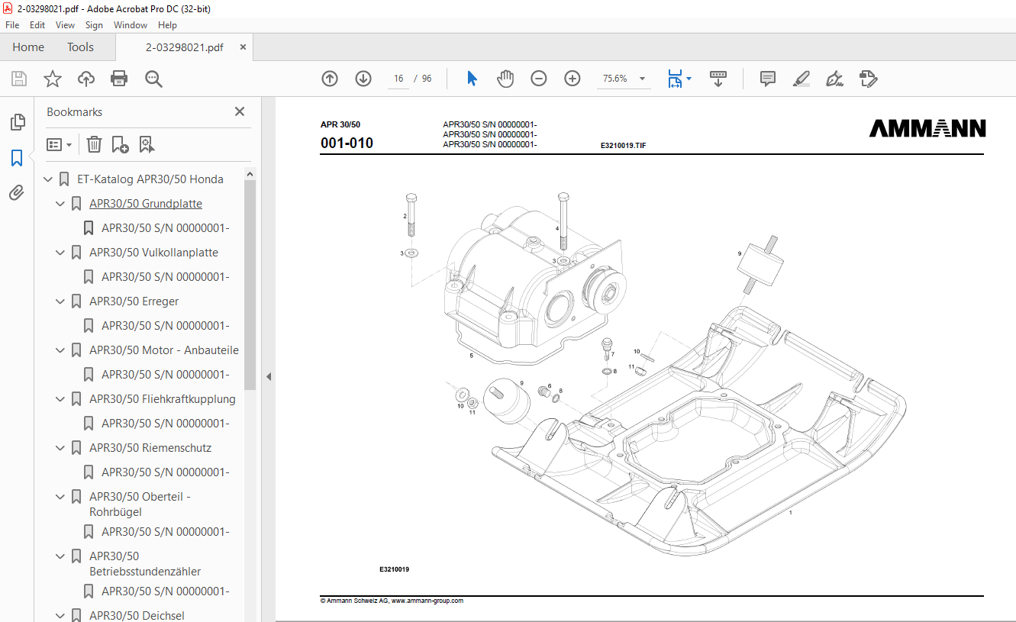Open the Window menu
1016x622 pixels.
pos(131,25)
